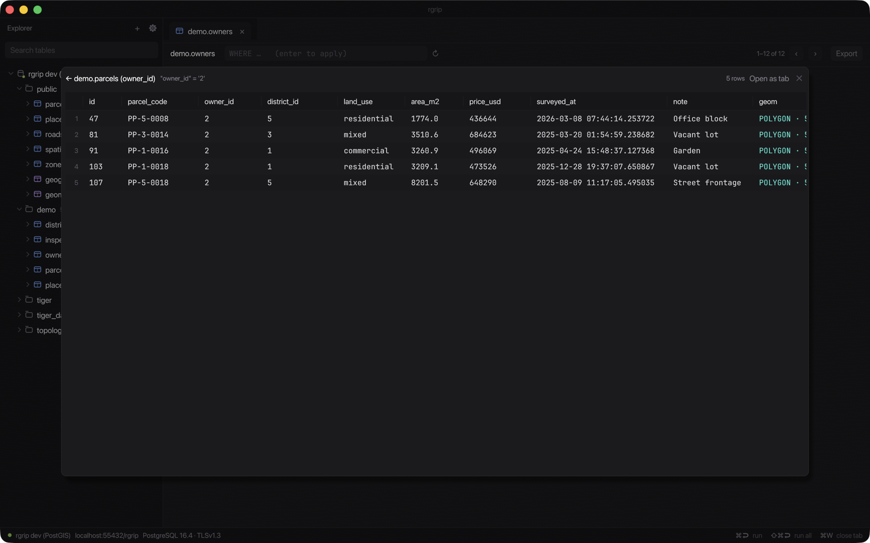Screen dimensions: 870x543
Task: Select the districts table icon in demo
Action: (x=38, y=224)
